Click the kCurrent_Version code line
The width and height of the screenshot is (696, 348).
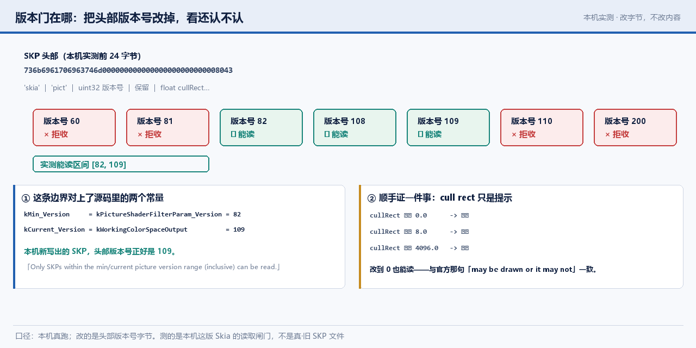point(134,229)
